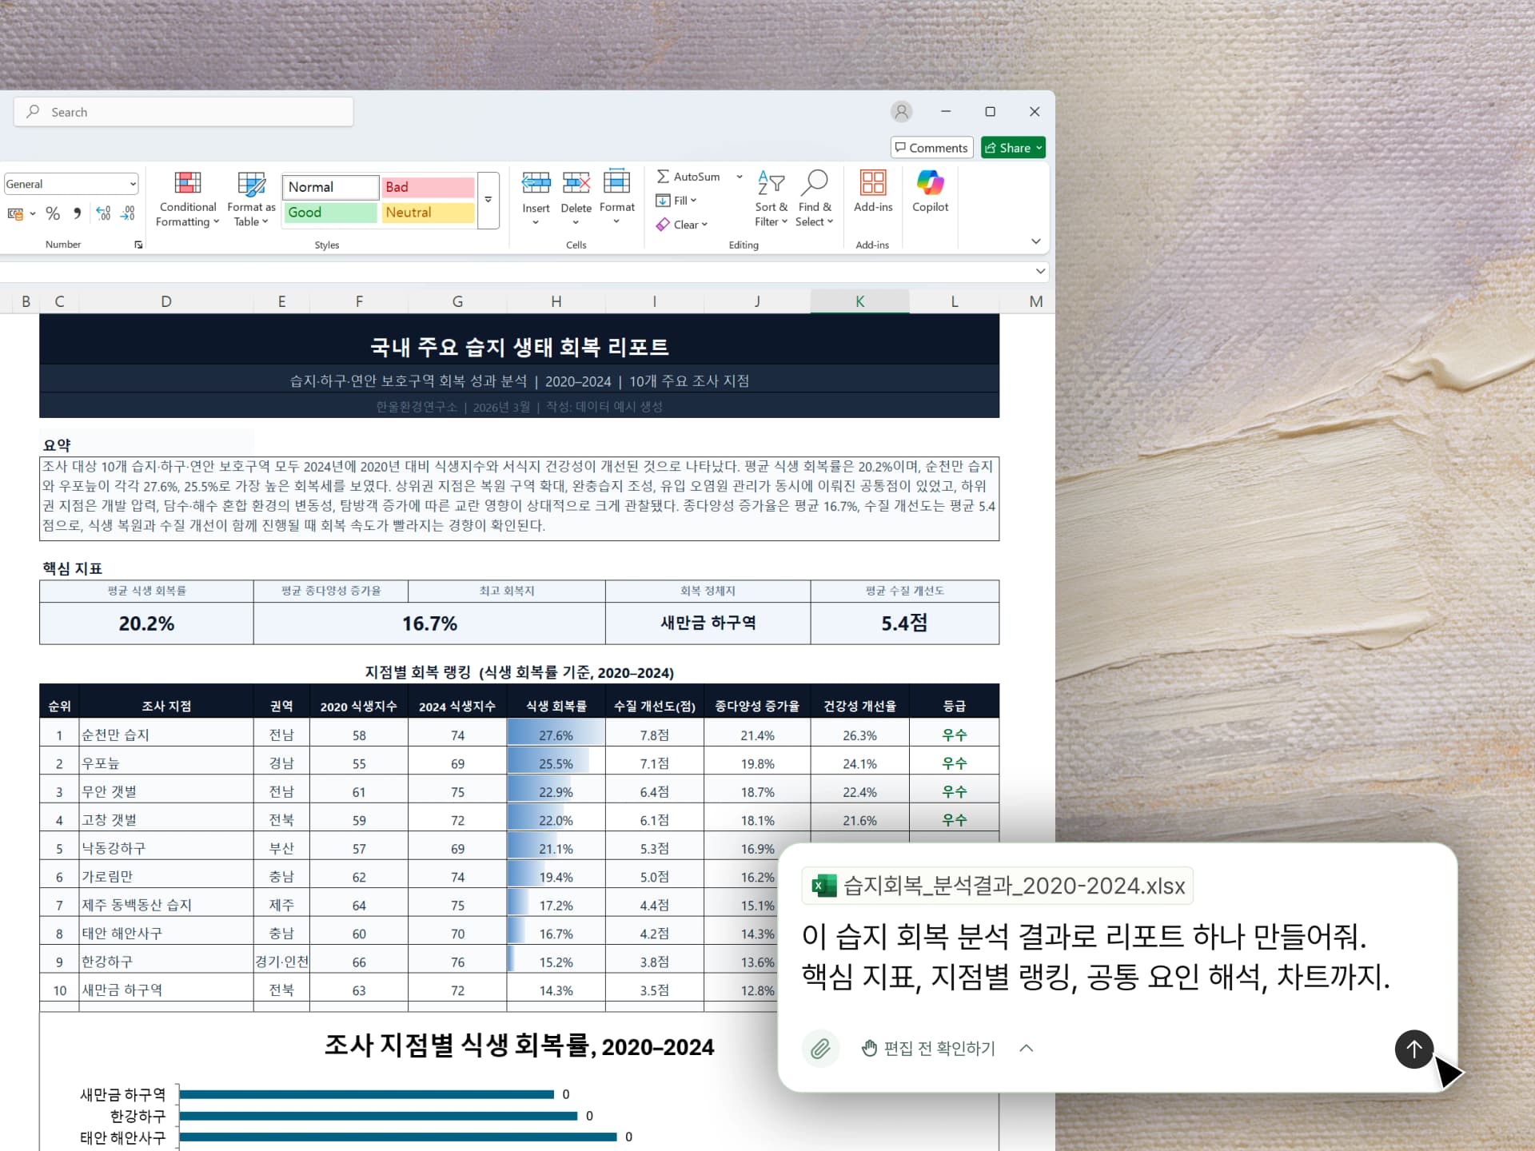Viewport: 1535px width, 1151px height.
Task: Open the Share menu
Action: [x=1012, y=147]
